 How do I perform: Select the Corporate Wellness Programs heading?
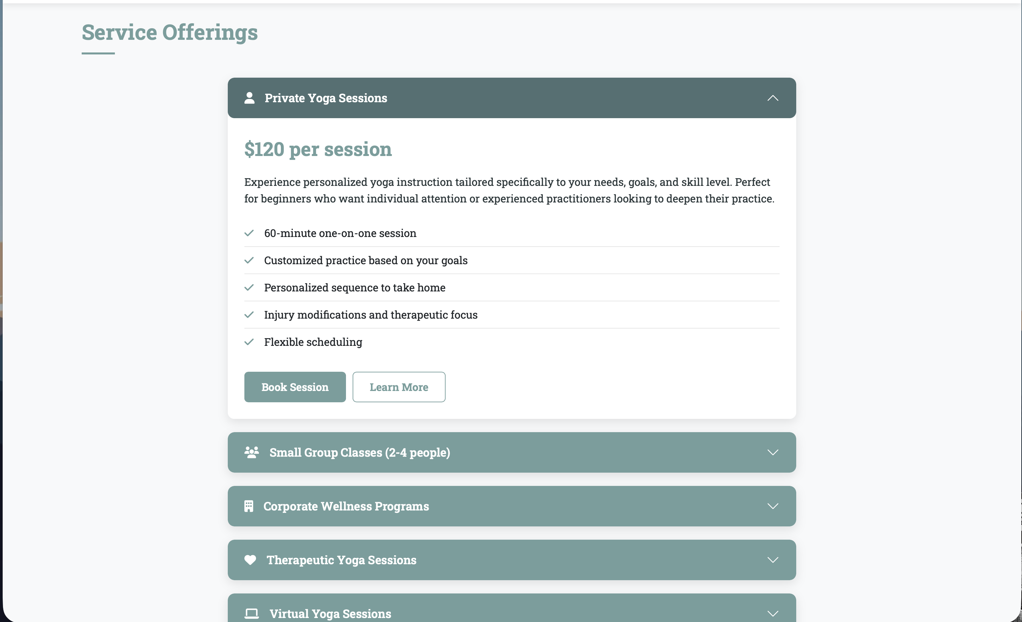tap(346, 506)
